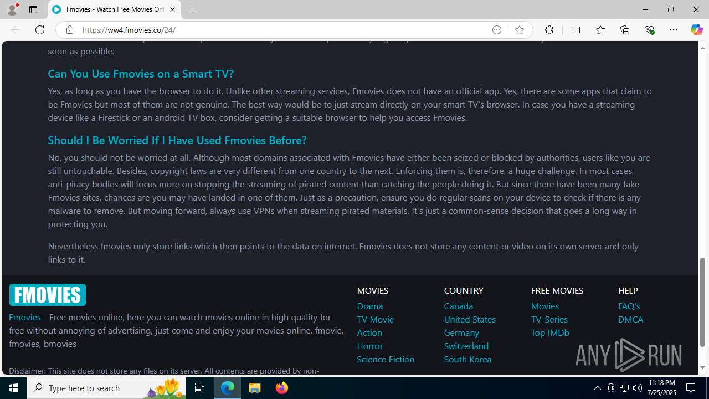This screenshot has height=399, width=709.
Task: Select the Fmovies tab
Action: point(115,9)
